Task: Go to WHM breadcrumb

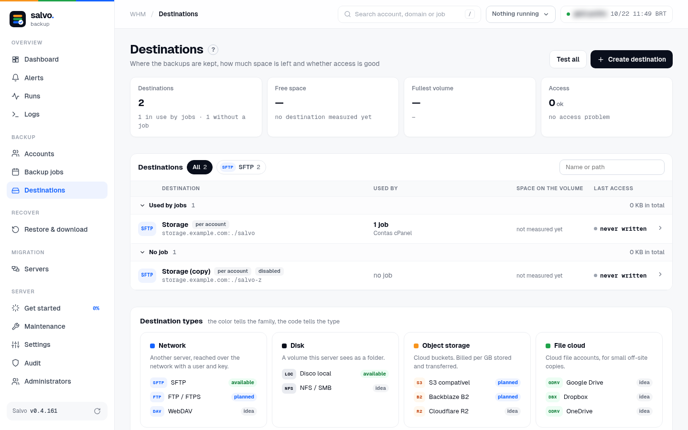Action: point(138,14)
